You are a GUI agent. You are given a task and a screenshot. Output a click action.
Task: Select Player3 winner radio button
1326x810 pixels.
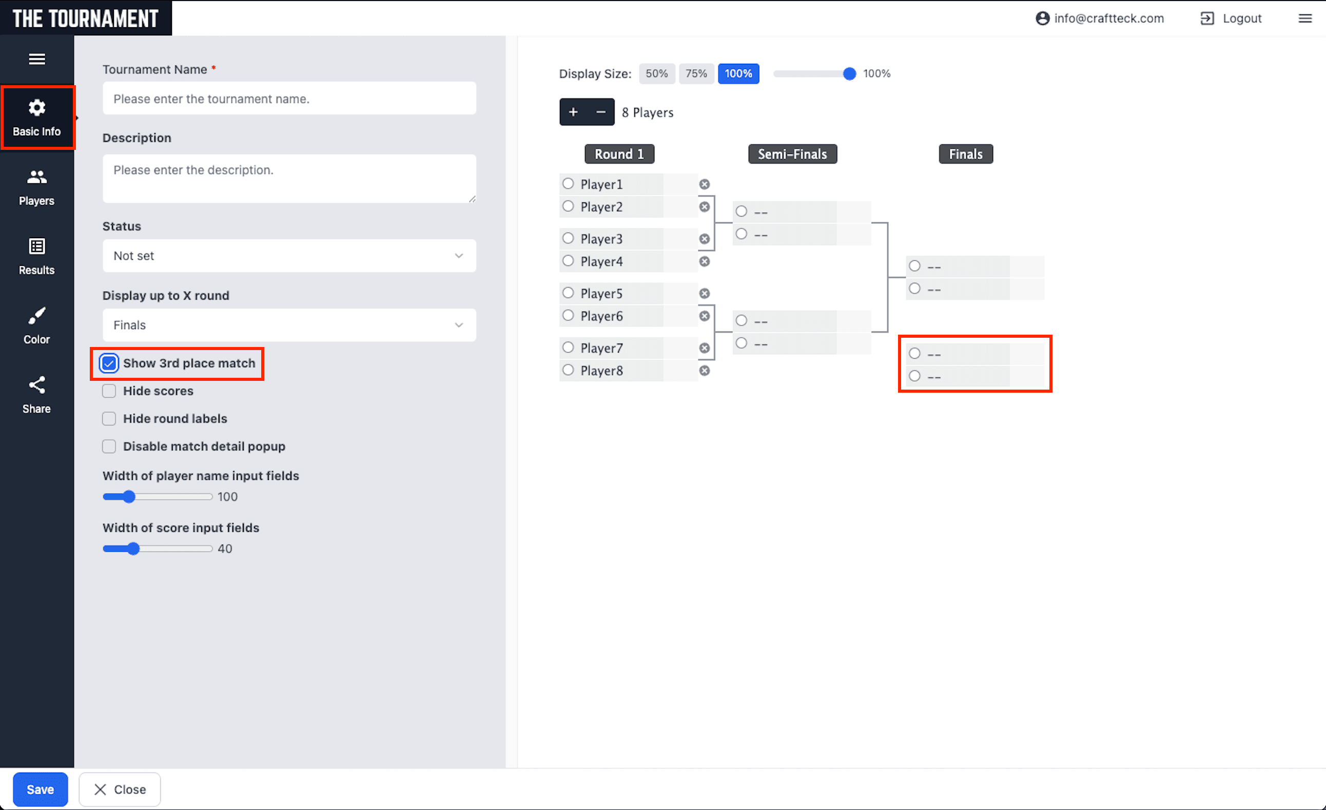(568, 238)
